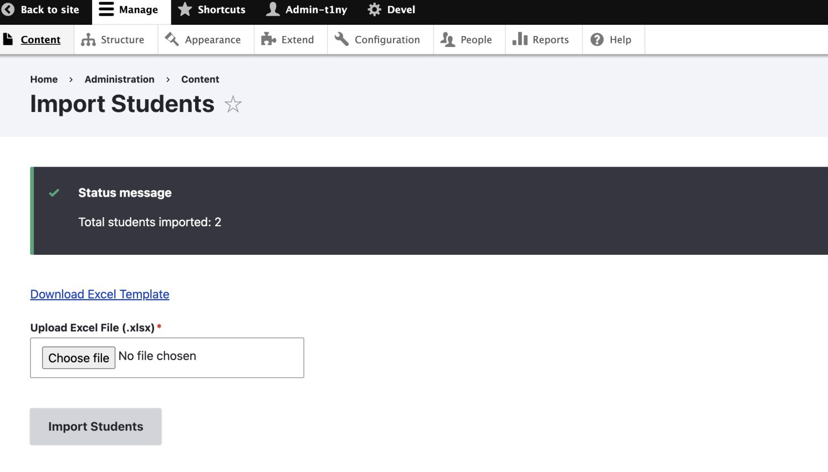Screen dimensions: 828x472
Task: Click the 'Status message' heading
Action: click(125, 193)
